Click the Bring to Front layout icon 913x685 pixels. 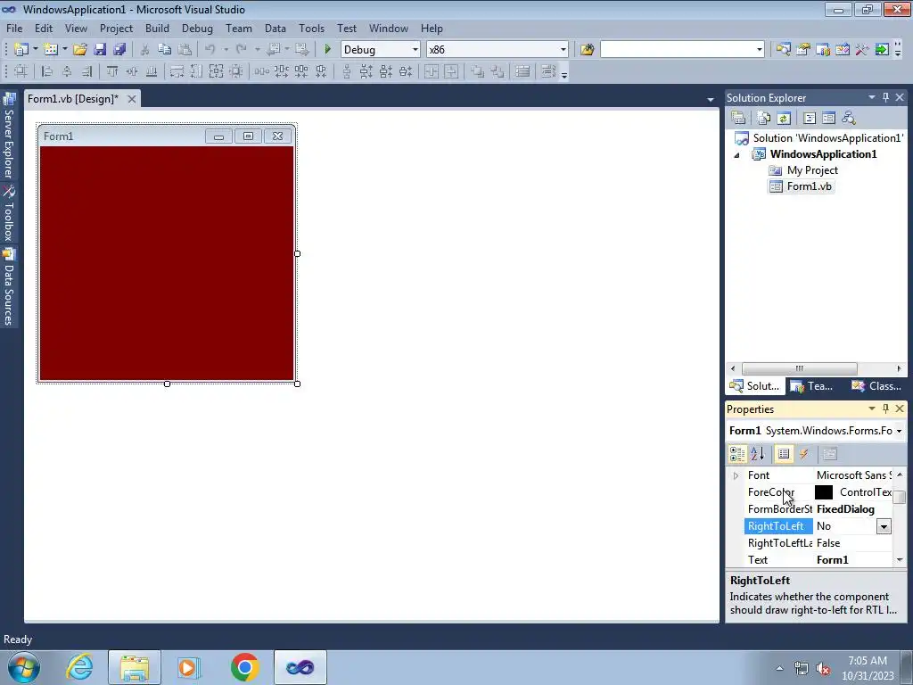[477, 71]
